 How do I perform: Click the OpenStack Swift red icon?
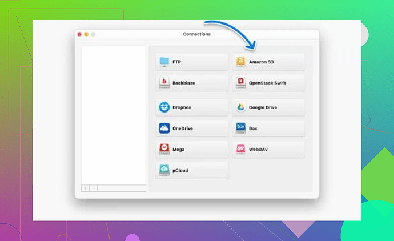click(241, 82)
